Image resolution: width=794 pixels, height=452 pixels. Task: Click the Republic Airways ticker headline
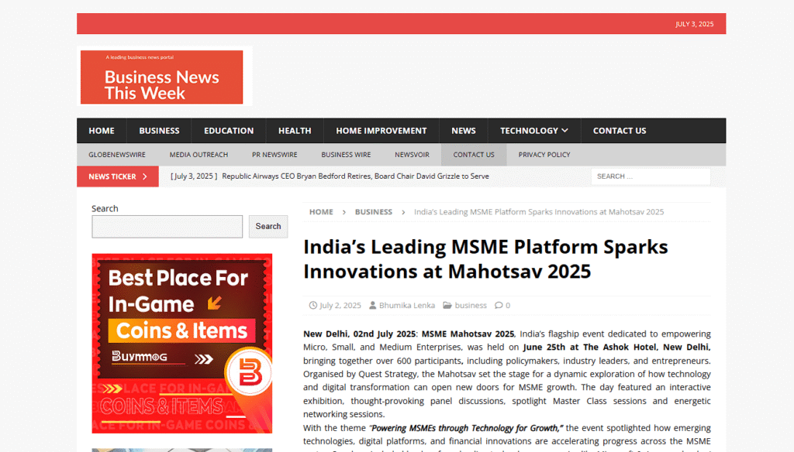355,176
